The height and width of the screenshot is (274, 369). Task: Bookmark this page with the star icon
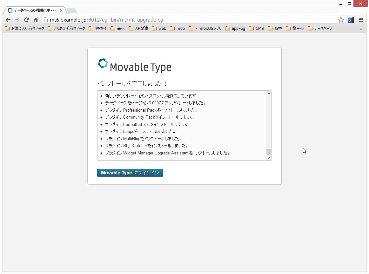click(x=341, y=20)
